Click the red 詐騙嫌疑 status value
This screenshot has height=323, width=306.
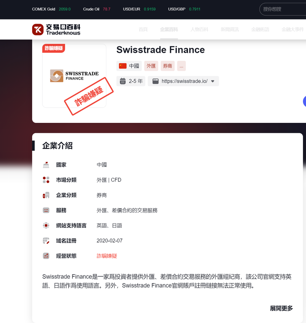(x=107, y=256)
